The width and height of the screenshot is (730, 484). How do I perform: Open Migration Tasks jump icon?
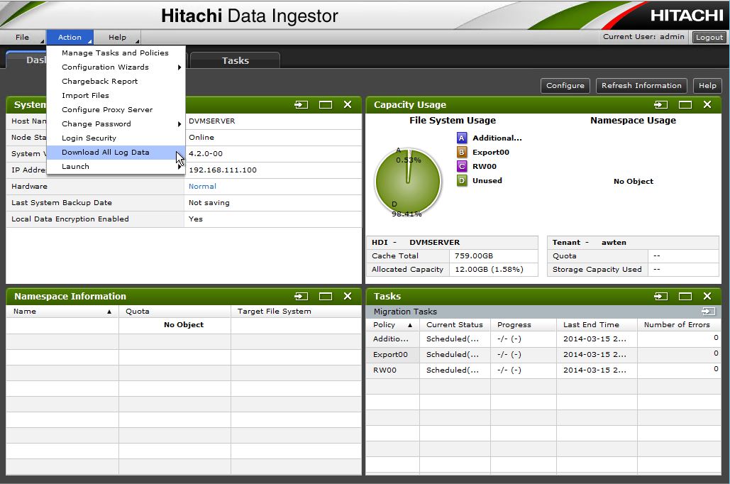point(708,311)
